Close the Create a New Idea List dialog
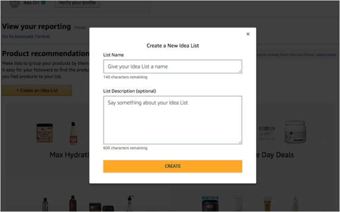The width and height of the screenshot is (340, 212). click(248, 34)
